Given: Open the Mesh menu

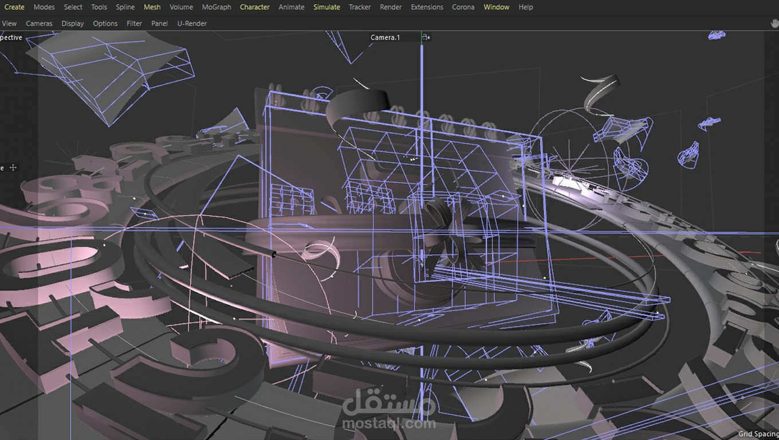Looking at the screenshot, I should point(152,7).
